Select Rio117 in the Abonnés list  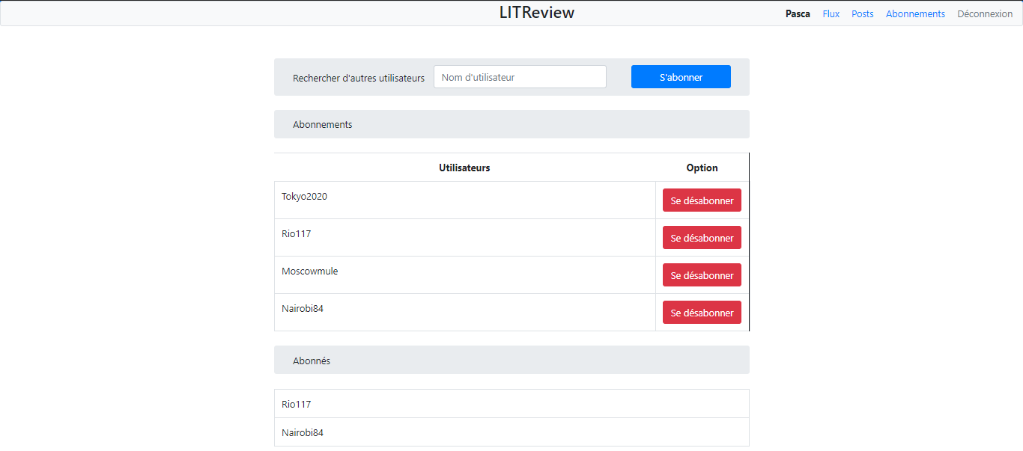pyautogui.click(x=511, y=404)
